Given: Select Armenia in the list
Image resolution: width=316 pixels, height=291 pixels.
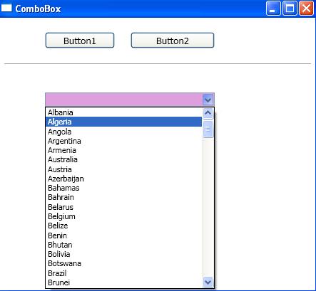Looking at the screenshot, I should [x=123, y=150].
